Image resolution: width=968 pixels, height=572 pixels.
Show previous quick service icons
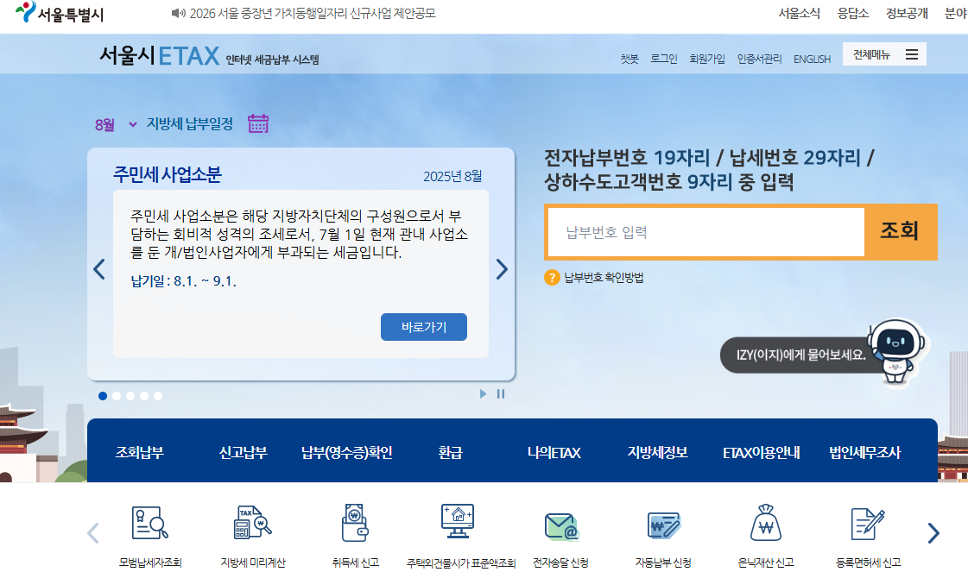click(x=93, y=533)
